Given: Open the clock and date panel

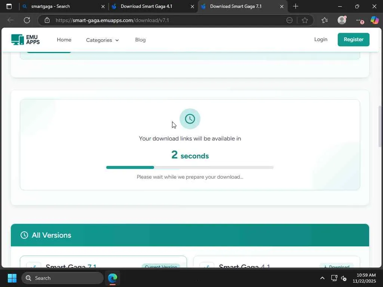Looking at the screenshot, I should [364, 278].
